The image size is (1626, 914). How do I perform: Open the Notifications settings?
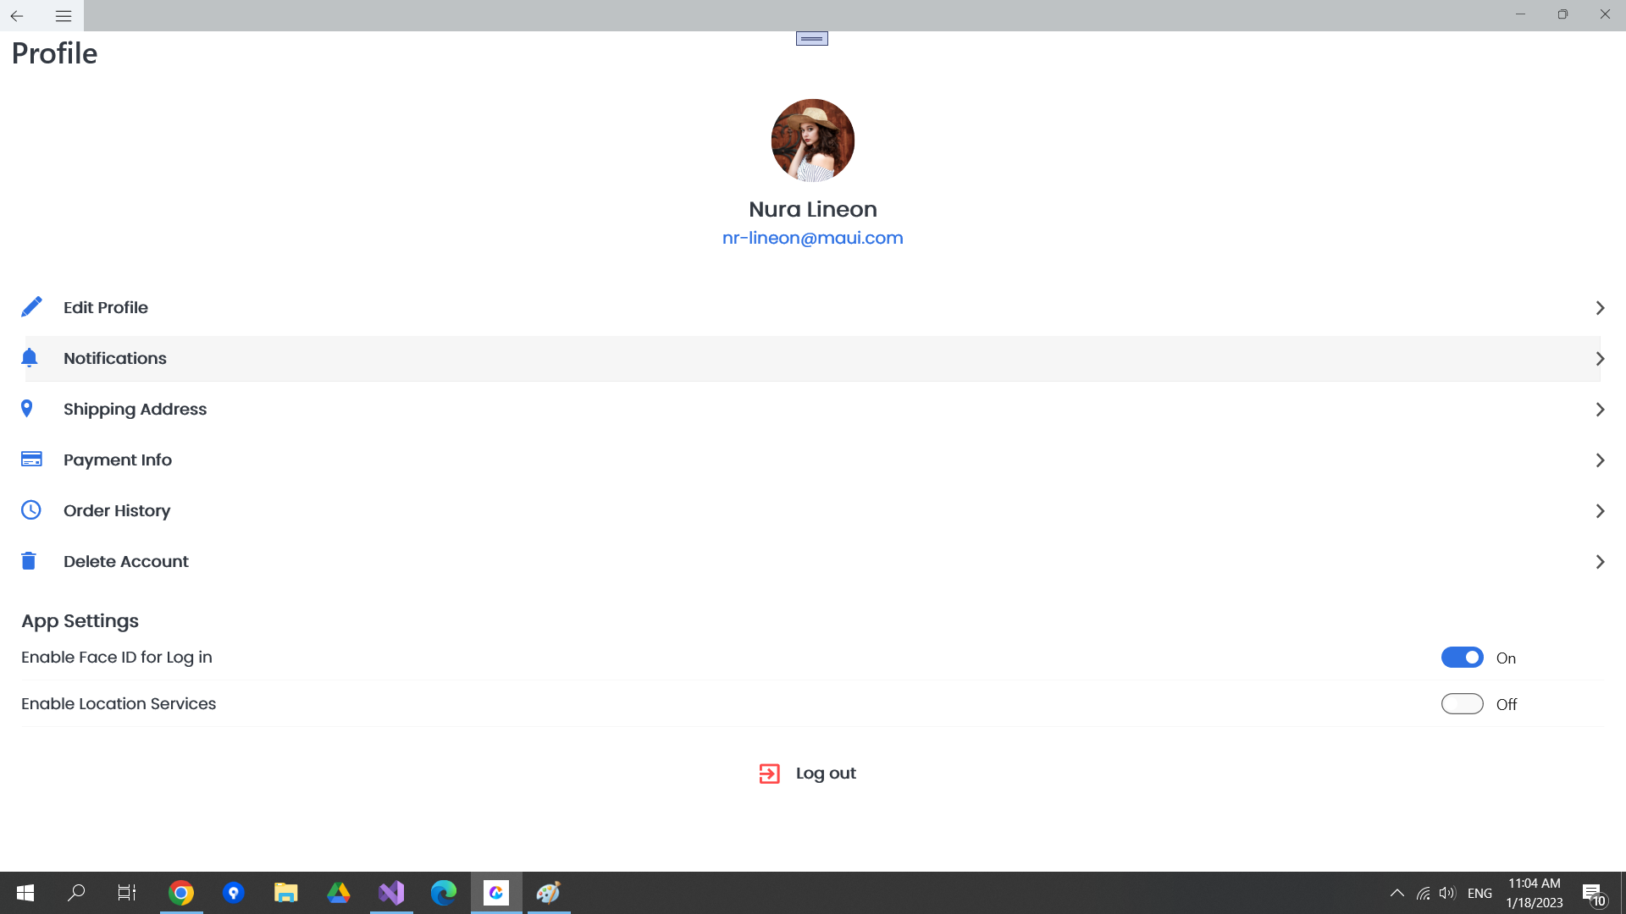(x=813, y=358)
